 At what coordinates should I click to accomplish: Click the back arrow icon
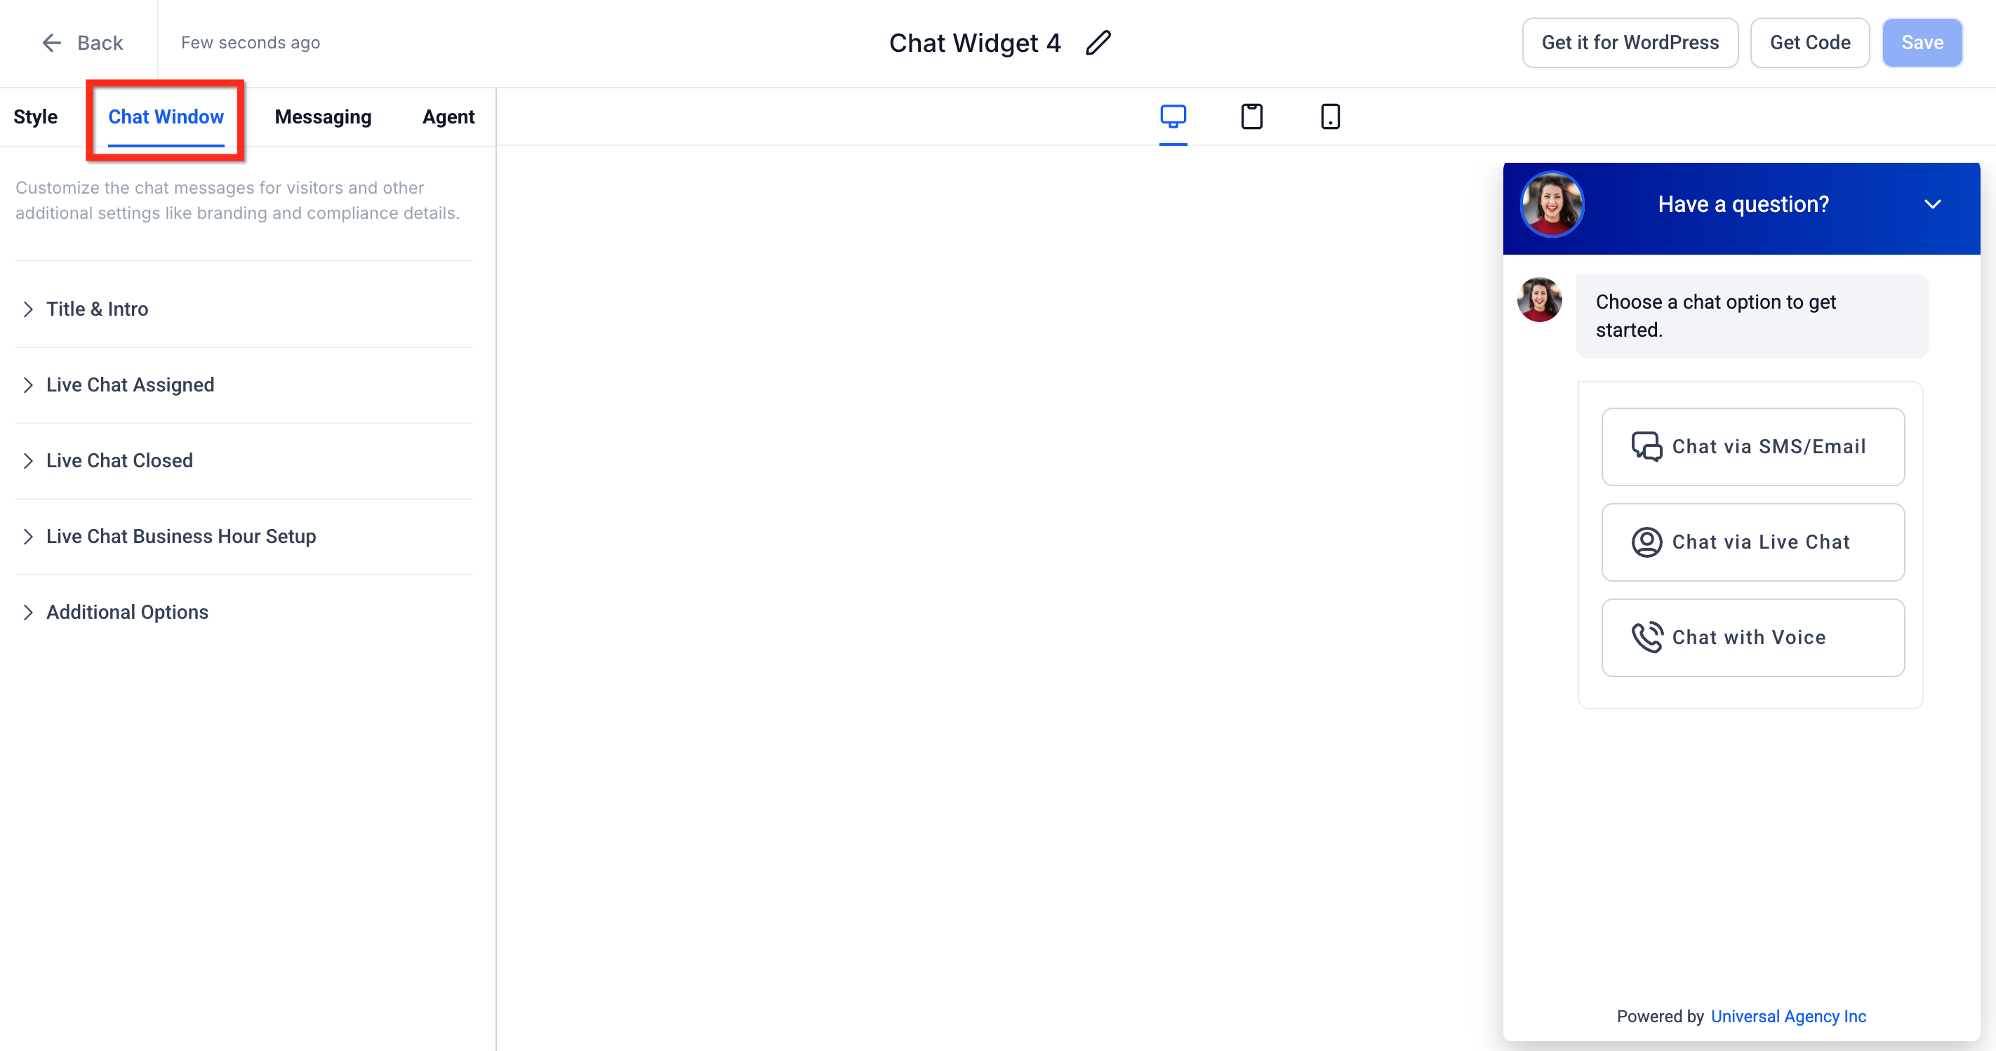pyautogui.click(x=51, y=43)
